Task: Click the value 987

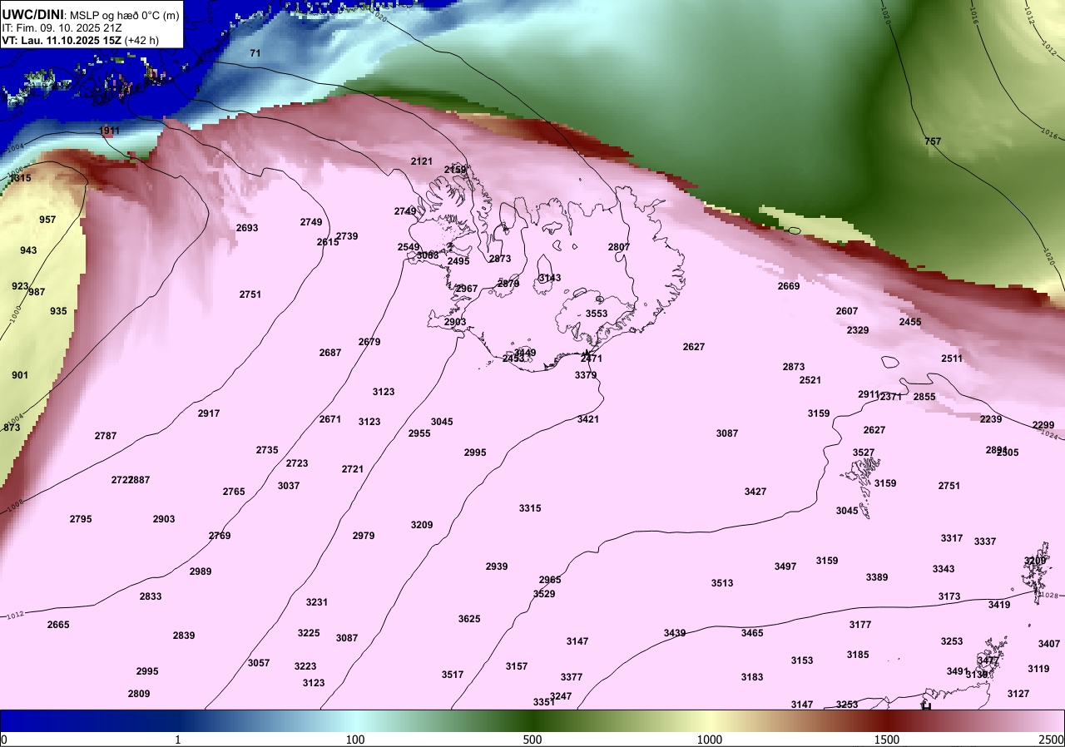Action: click(37, 292)
